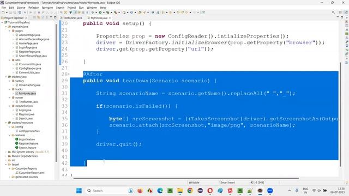The height and width of the screenshot is (196, 349).
Task: Click the Register.feature cucumber icon
Action: click(x=17, y=143)
